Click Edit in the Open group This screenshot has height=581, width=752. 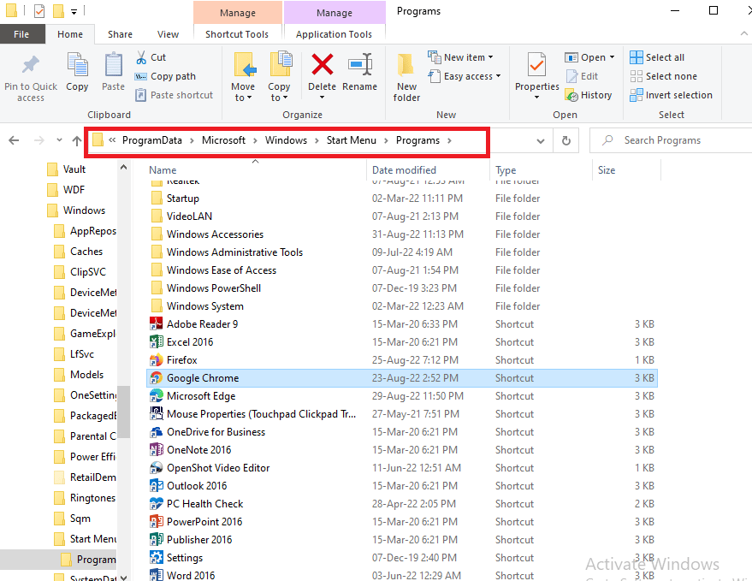[x=583, y=76]
